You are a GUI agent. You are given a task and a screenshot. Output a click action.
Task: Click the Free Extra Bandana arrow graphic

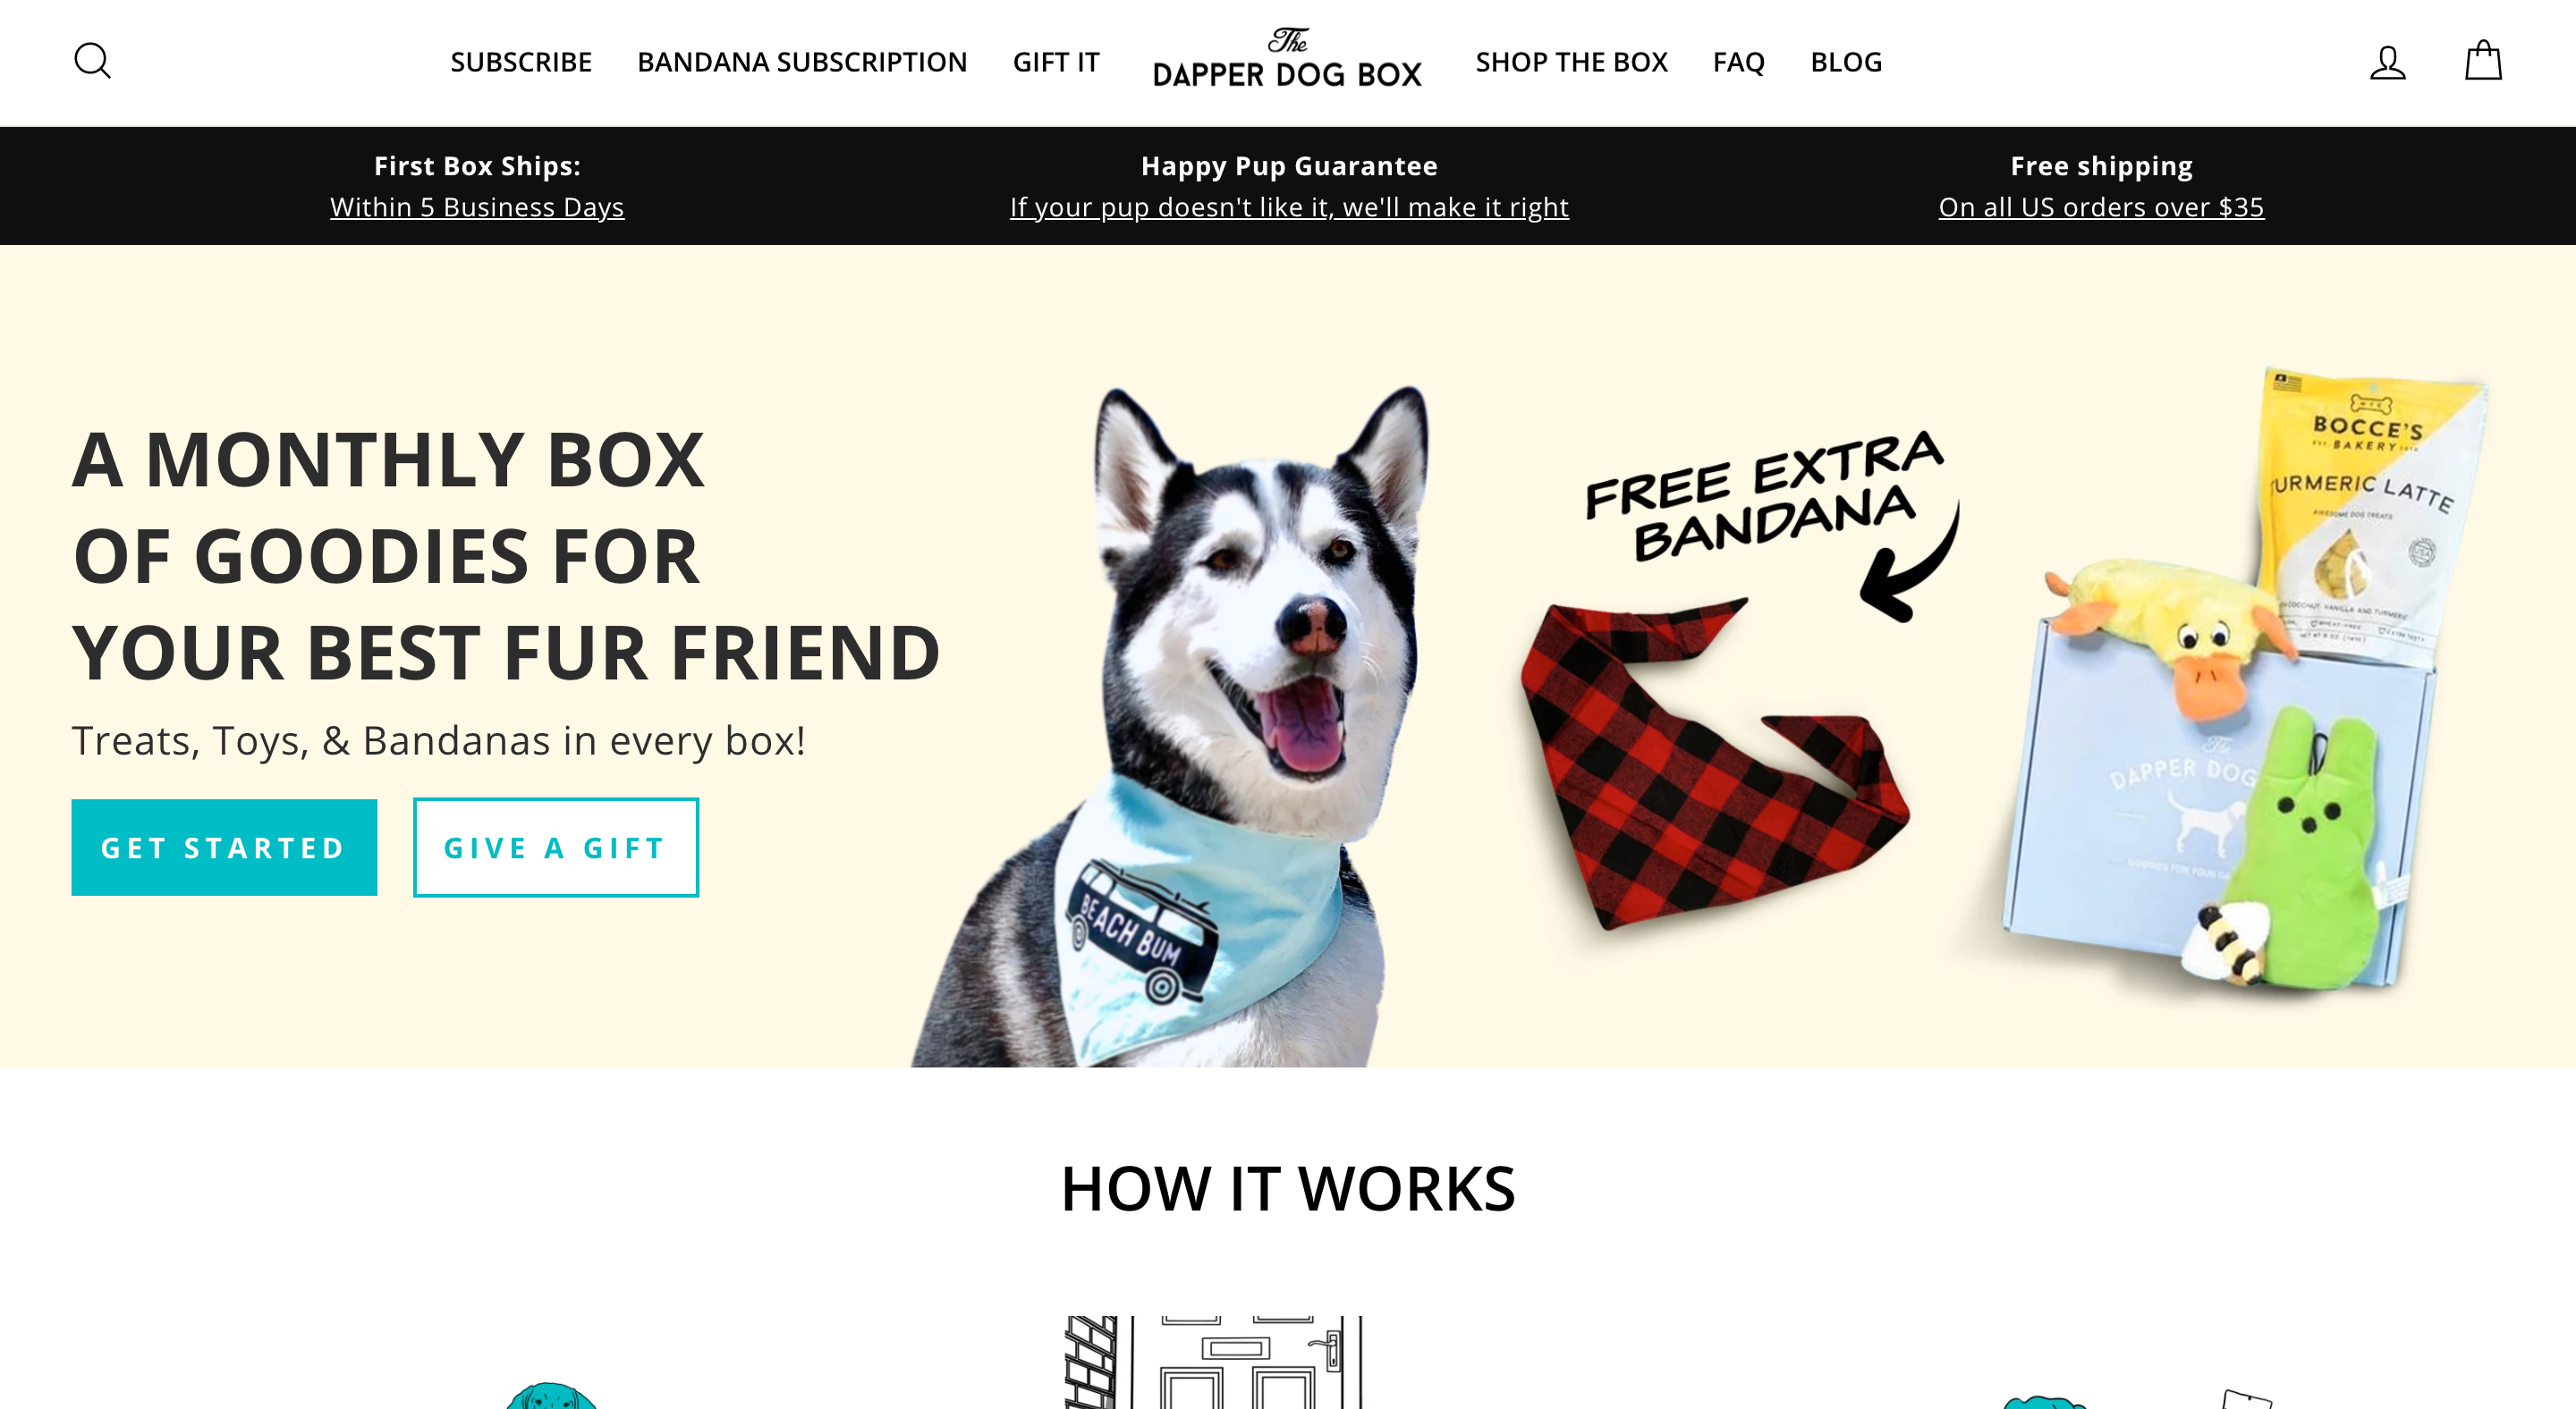coord(1908,565)
